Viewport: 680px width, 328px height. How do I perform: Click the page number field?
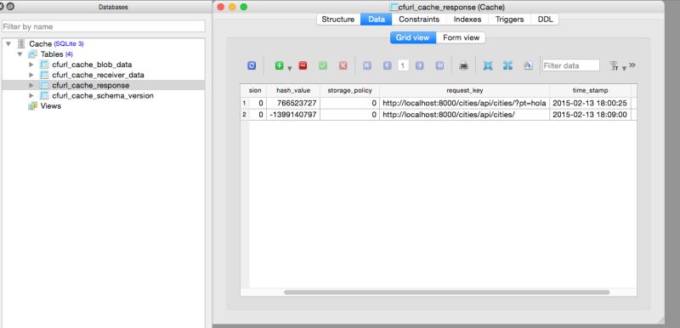[x=403, y=65]
